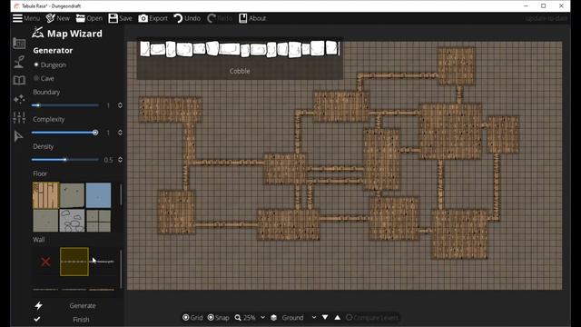Click the magnifier zoom icon
581x327 pixels.
tap(238, 318)
